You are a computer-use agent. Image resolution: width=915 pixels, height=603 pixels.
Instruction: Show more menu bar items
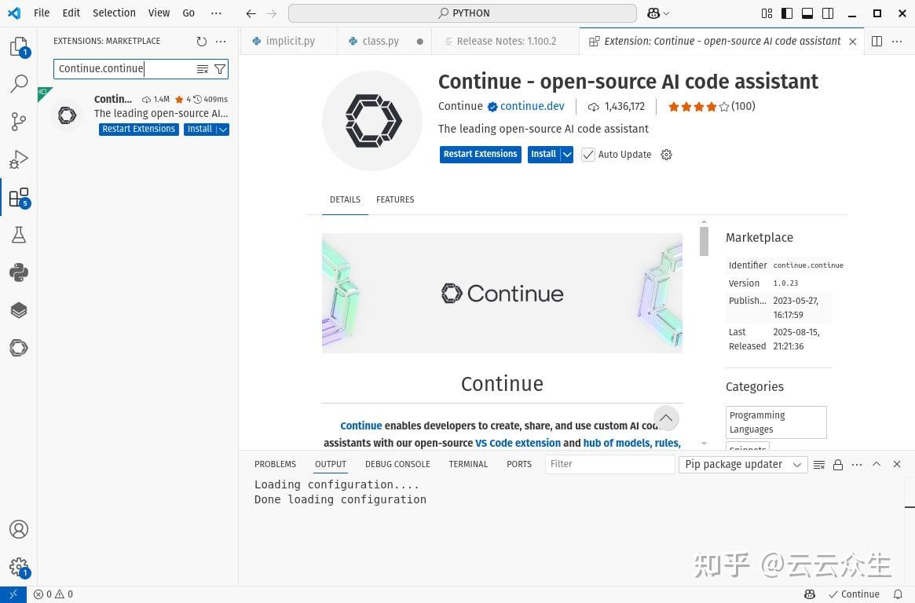point(216,13)
